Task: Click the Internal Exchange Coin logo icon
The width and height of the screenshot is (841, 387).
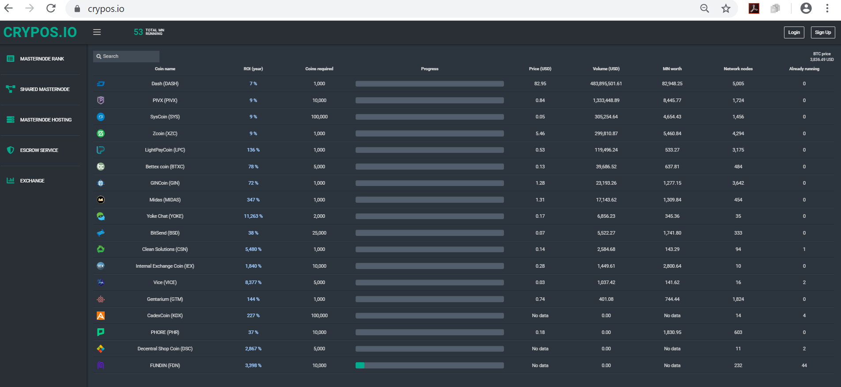Action: 101,266
